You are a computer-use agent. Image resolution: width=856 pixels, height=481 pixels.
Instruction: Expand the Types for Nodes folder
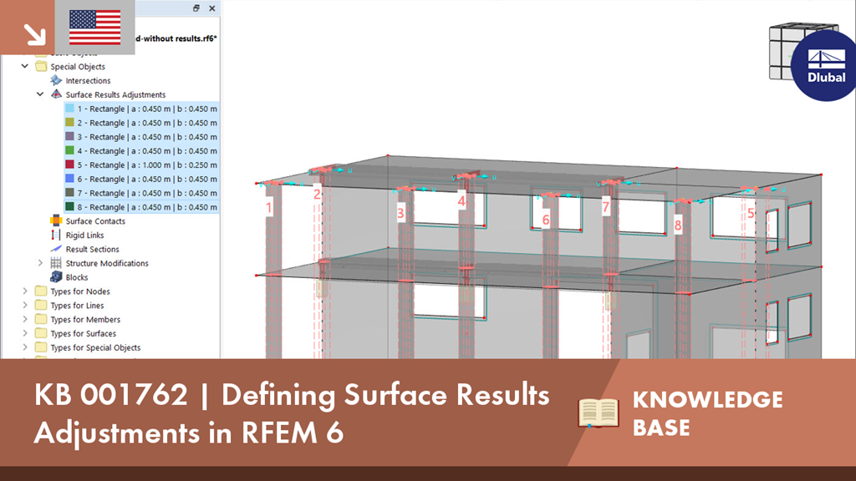24,291
